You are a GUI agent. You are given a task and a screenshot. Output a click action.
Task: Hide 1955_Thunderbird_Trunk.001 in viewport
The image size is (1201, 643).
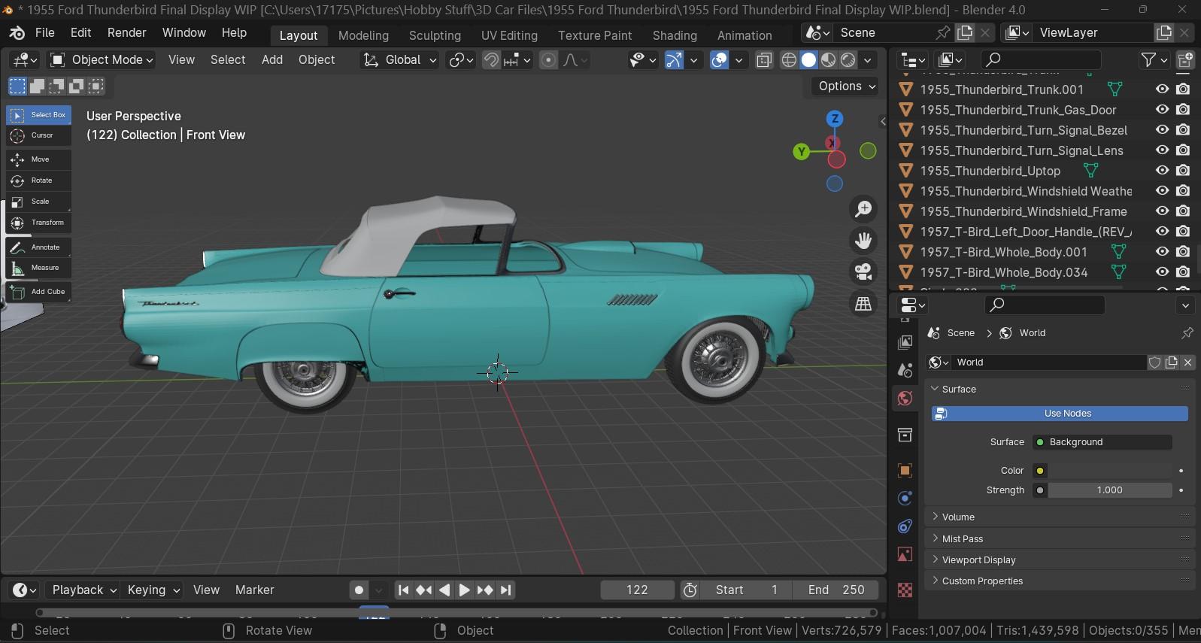pos(1162,89)
